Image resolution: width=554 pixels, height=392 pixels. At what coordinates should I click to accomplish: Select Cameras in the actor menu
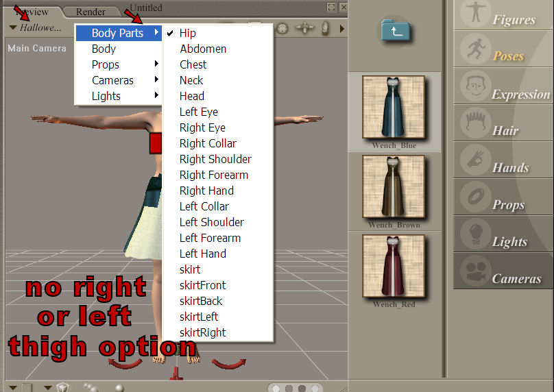(x=112, y=80)
